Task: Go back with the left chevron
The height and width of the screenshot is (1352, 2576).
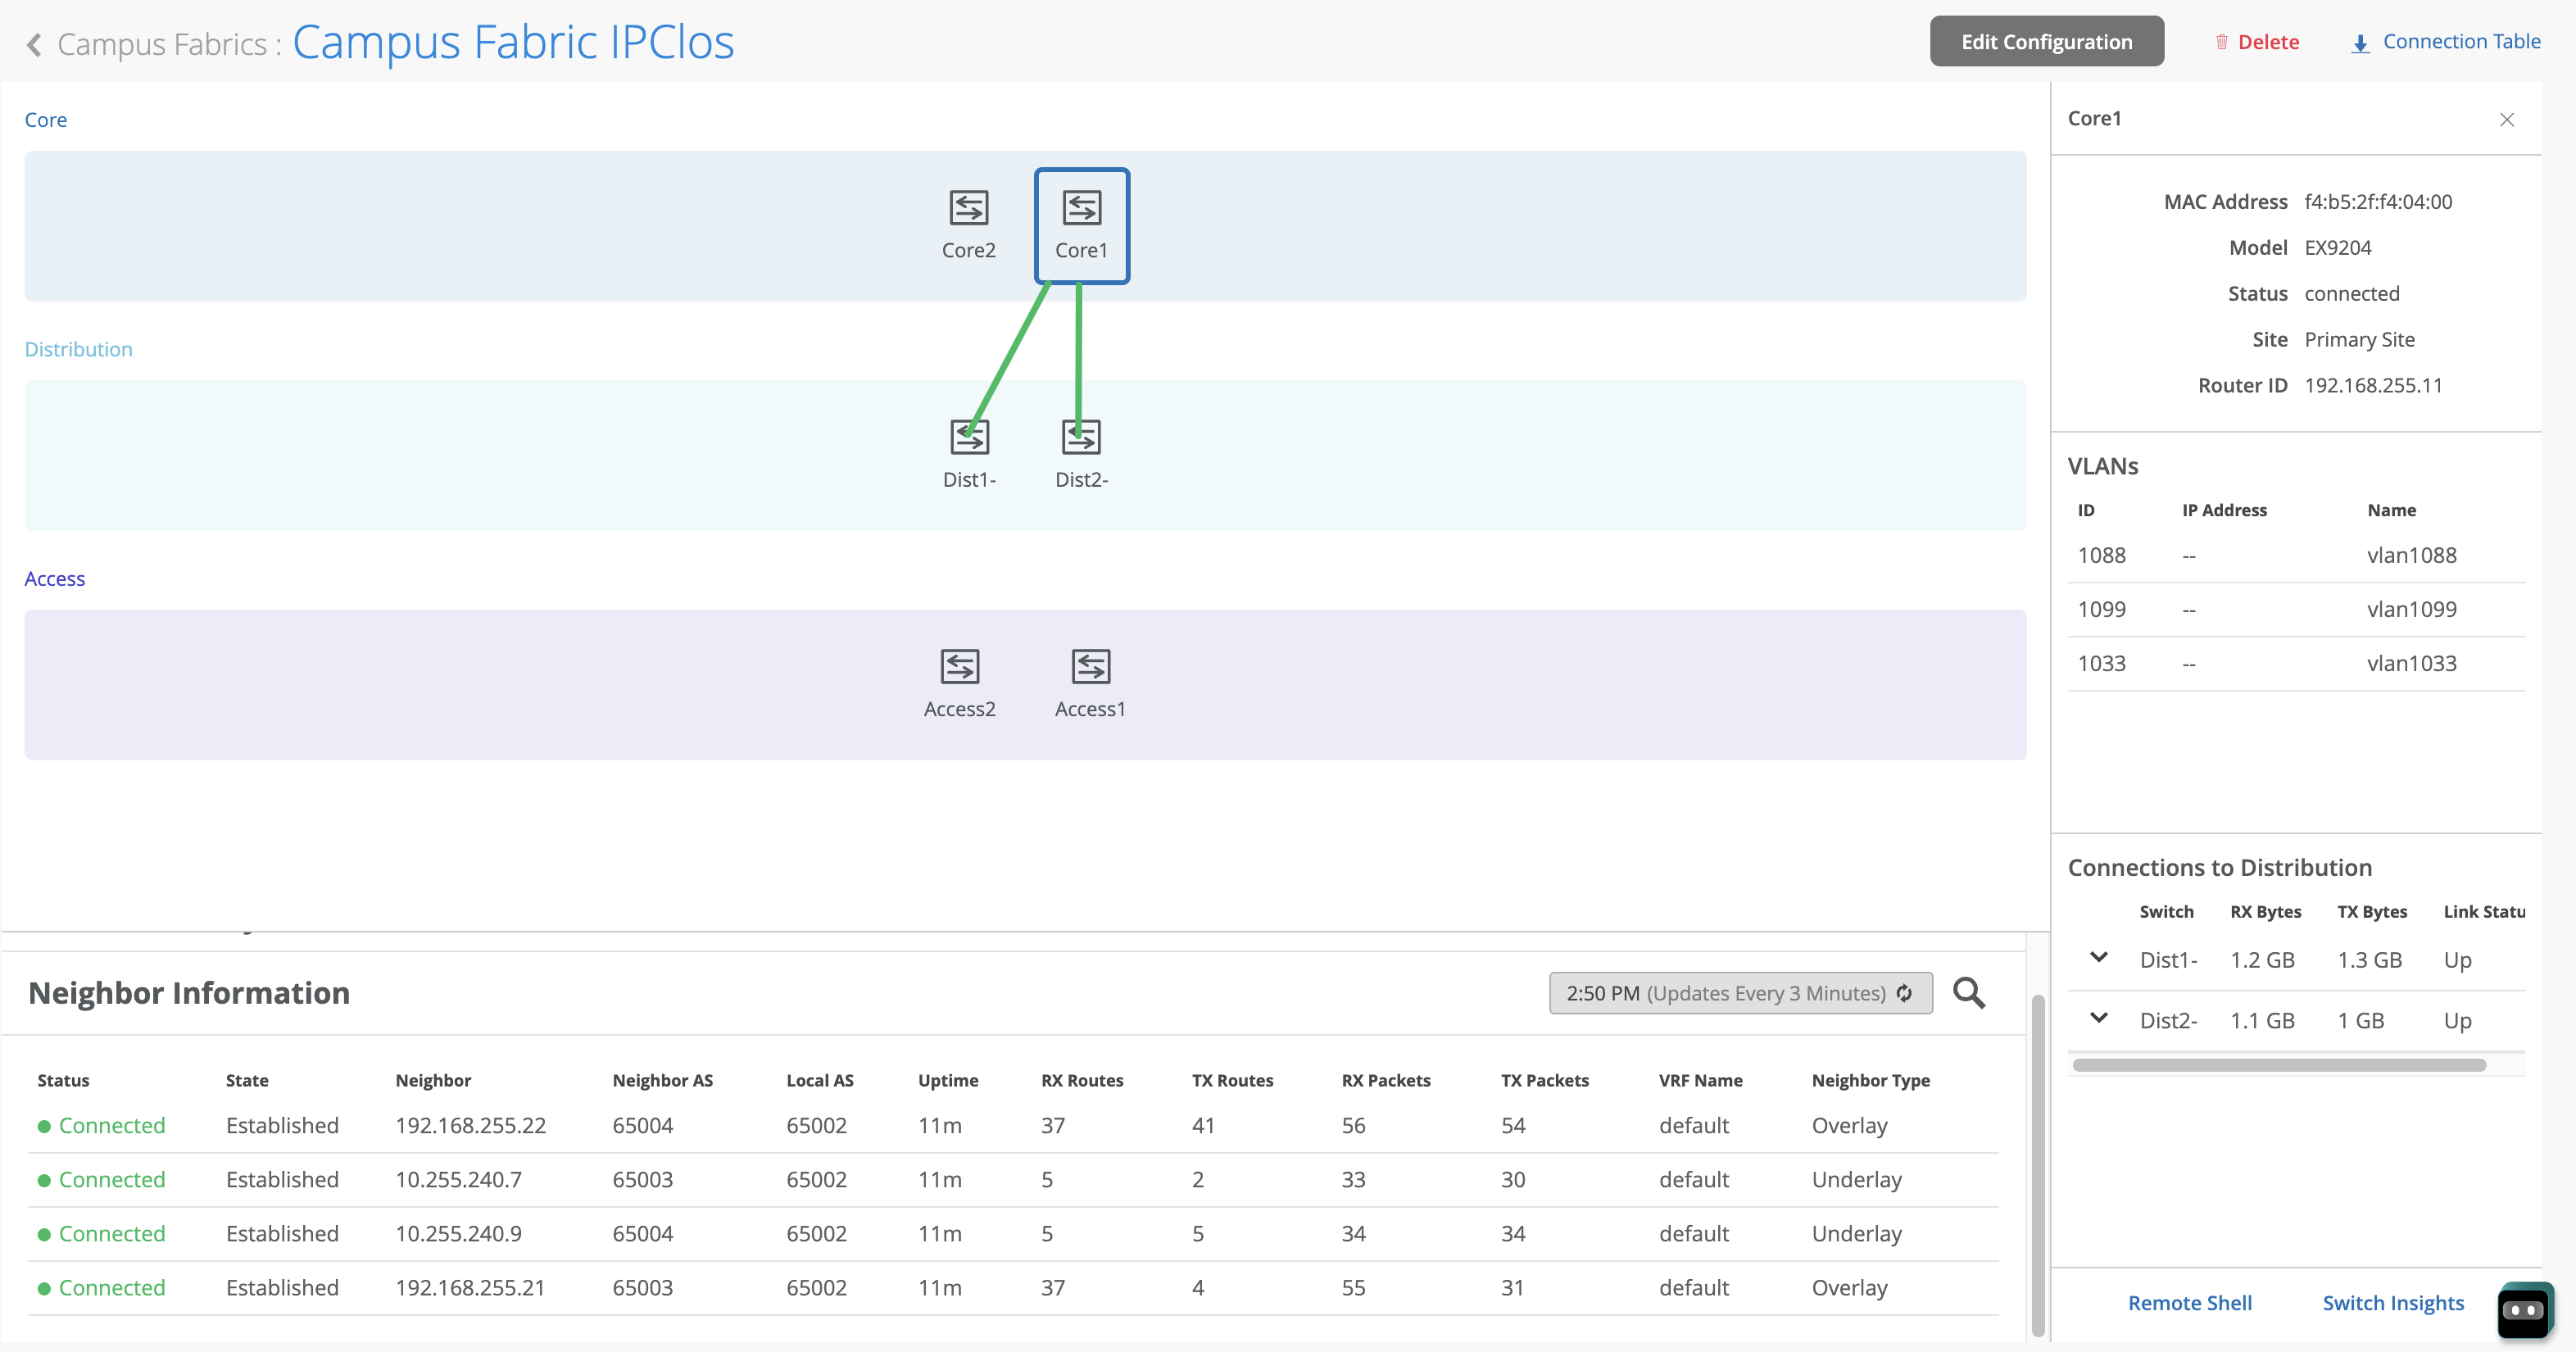Action: pos(34,44)
